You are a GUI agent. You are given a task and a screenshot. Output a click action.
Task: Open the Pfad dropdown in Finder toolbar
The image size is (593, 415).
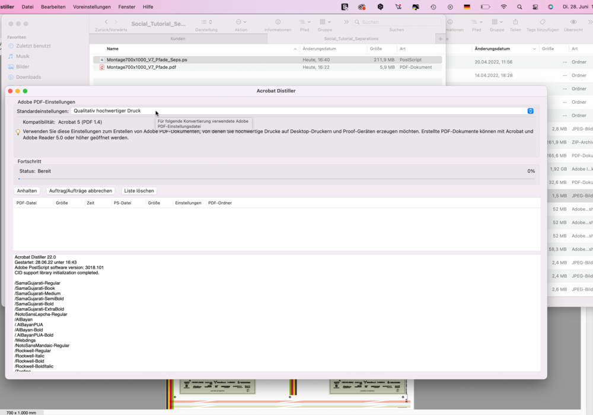coord(304,22)
